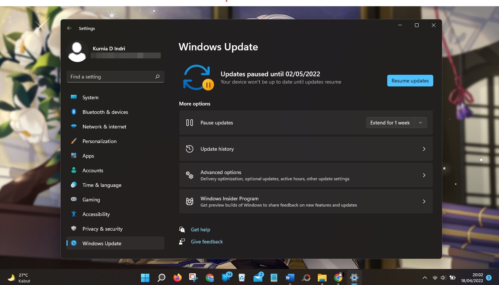
Task: Click the user profile avatar picture
Action: tap(77, 51)
